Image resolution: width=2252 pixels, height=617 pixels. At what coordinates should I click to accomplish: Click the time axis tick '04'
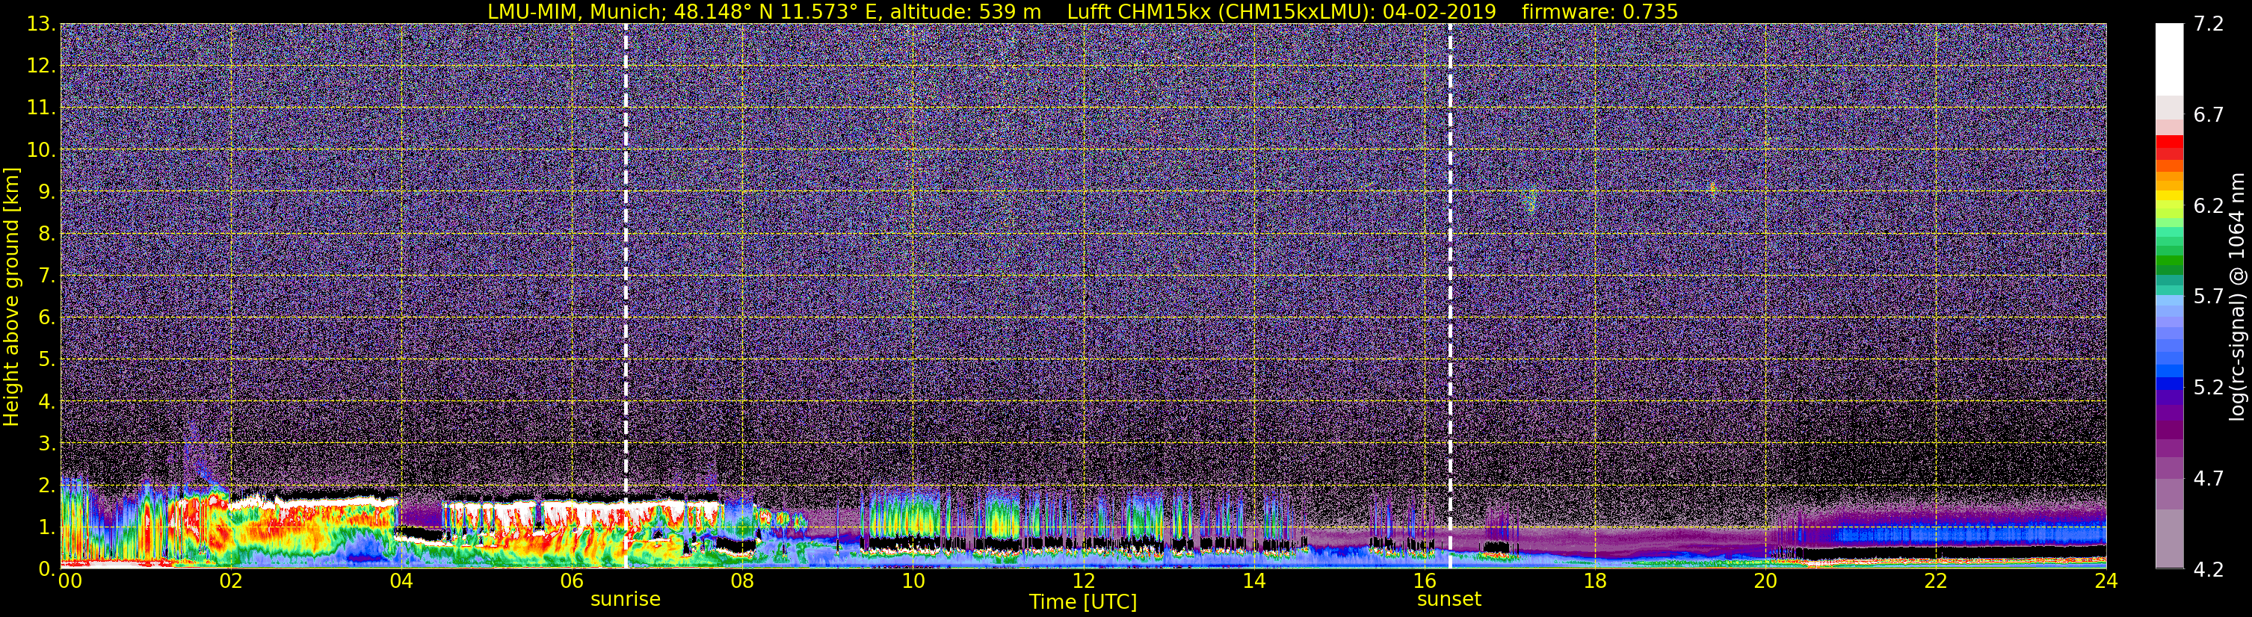point(401,581)
